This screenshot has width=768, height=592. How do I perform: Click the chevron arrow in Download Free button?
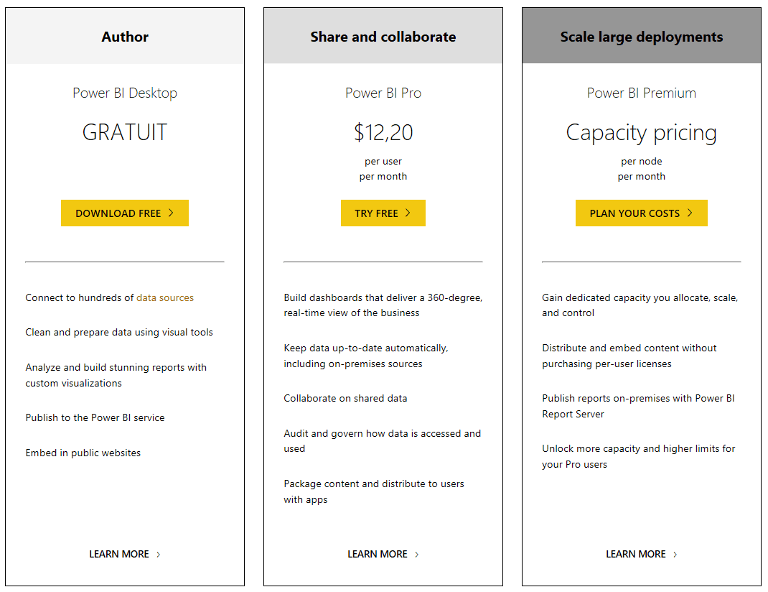point(172,213)
